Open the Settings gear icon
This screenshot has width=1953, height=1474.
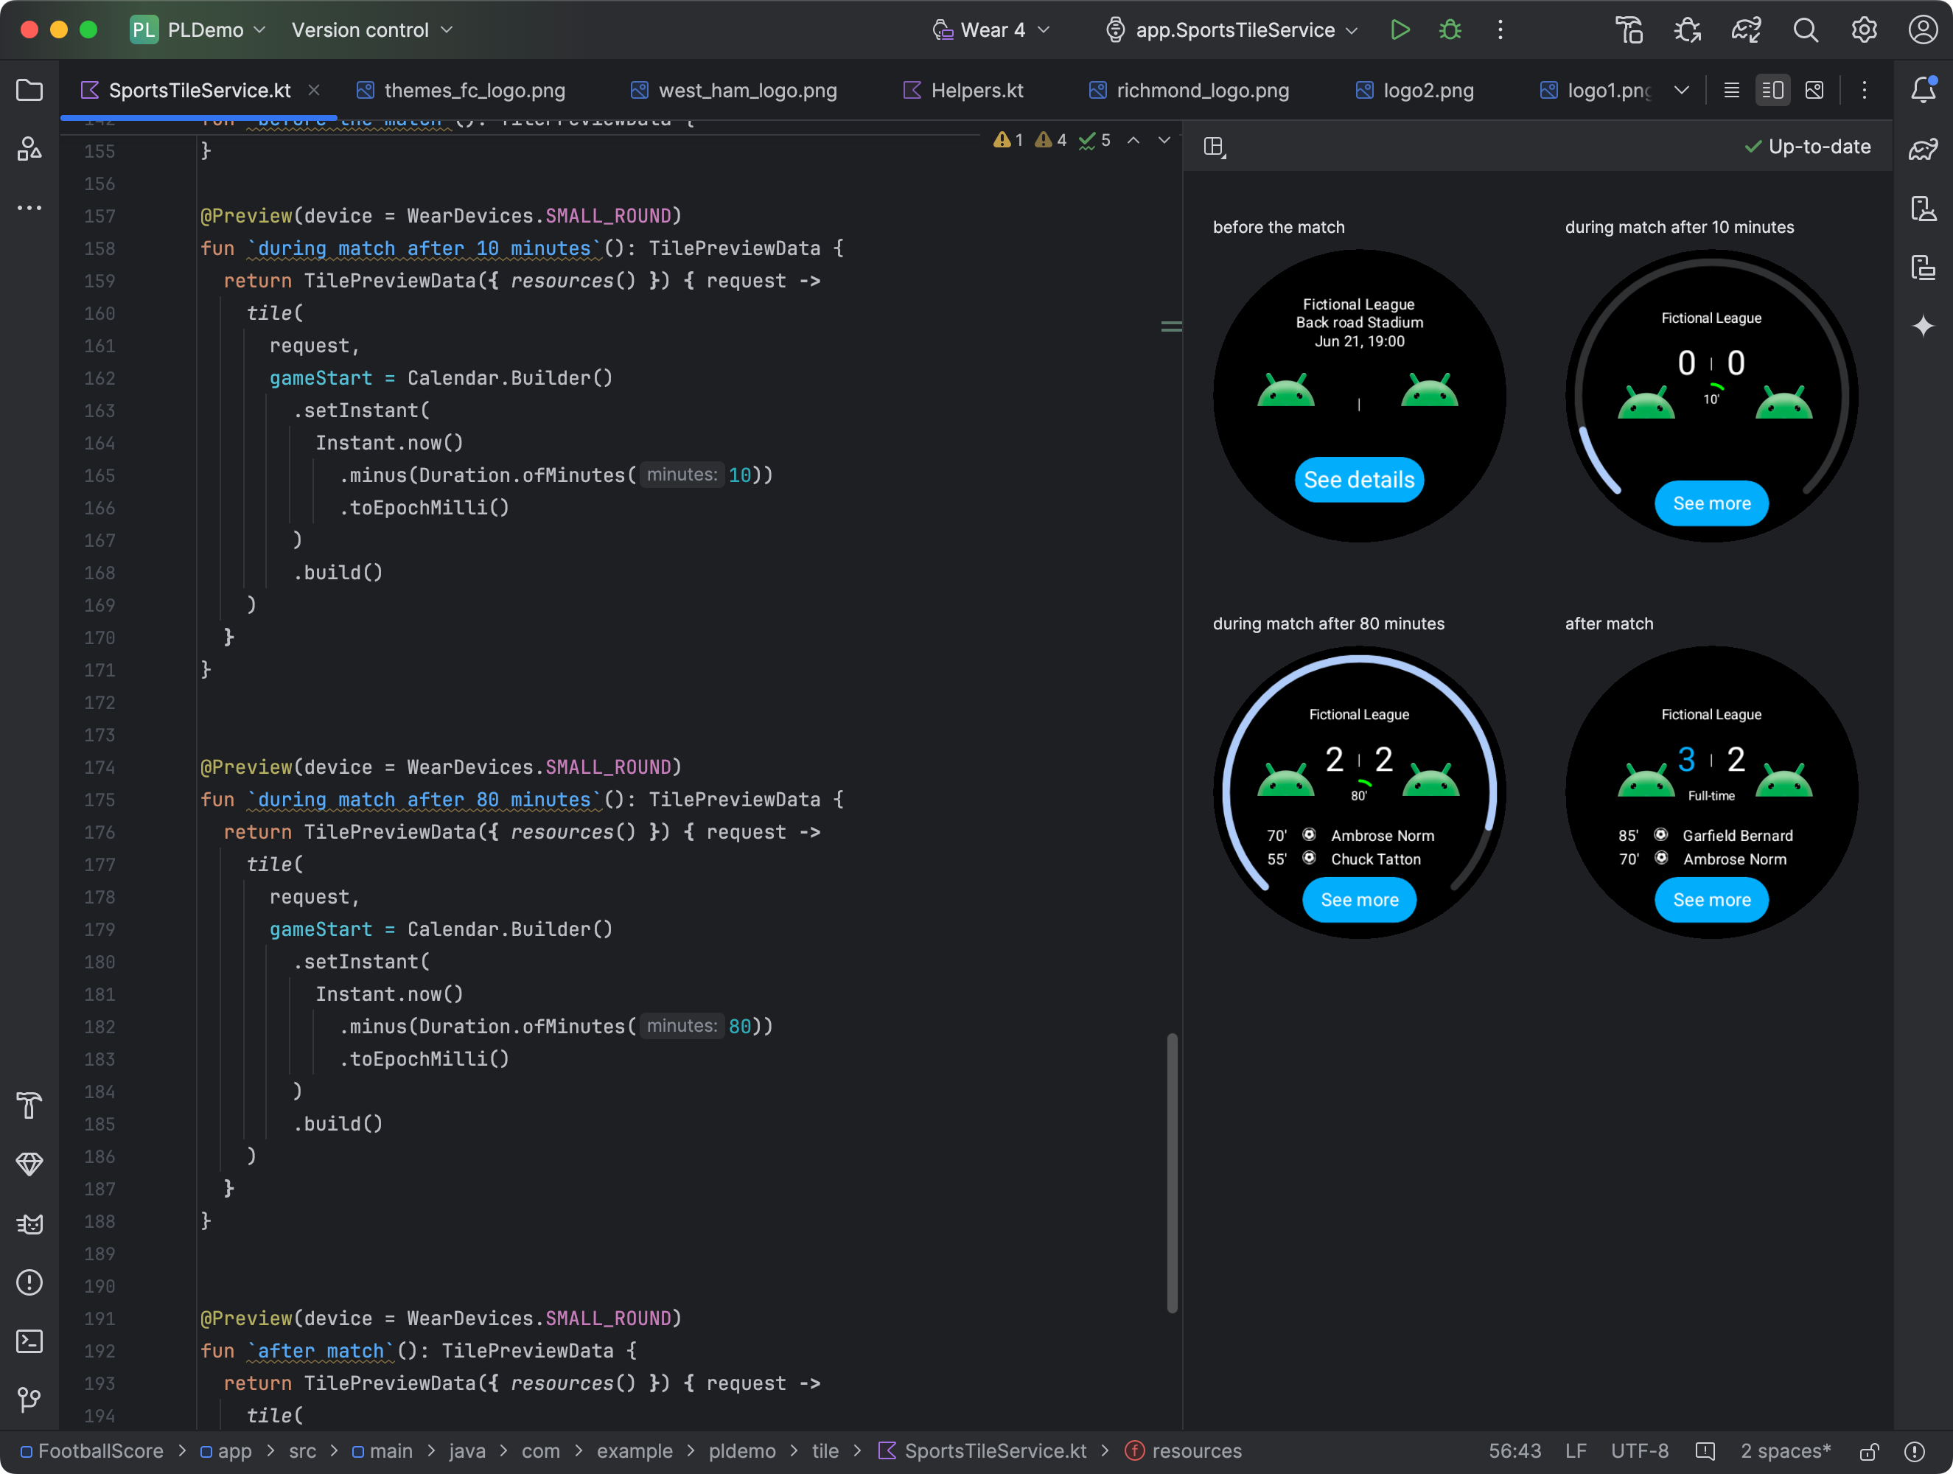[x=1862, y=28]
